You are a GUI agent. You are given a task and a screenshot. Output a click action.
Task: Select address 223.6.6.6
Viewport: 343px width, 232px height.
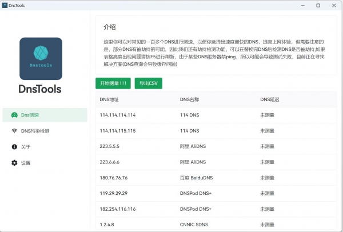pyautogui.click(x=110, y=162)
